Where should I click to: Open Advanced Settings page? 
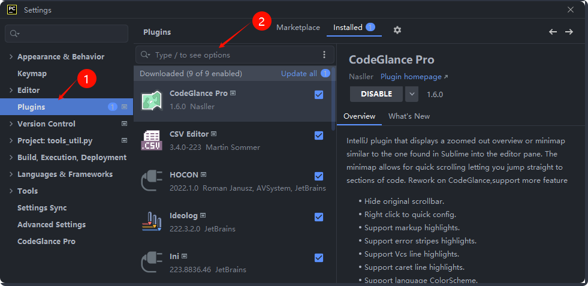pyautogui.click(x=52, y=224)
